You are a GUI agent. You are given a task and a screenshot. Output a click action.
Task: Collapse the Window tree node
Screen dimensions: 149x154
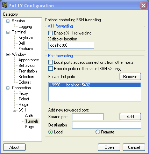coord(8,54)
